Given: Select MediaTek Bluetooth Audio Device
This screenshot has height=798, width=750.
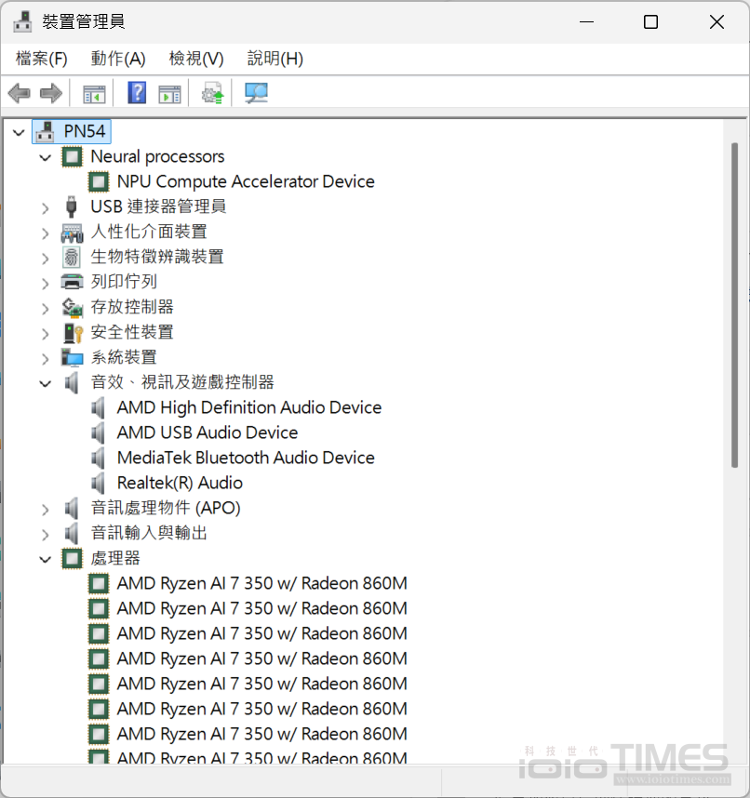Looking at the screenshot, I should pos(246,458).
